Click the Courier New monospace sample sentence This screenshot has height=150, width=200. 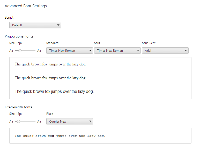60,136
